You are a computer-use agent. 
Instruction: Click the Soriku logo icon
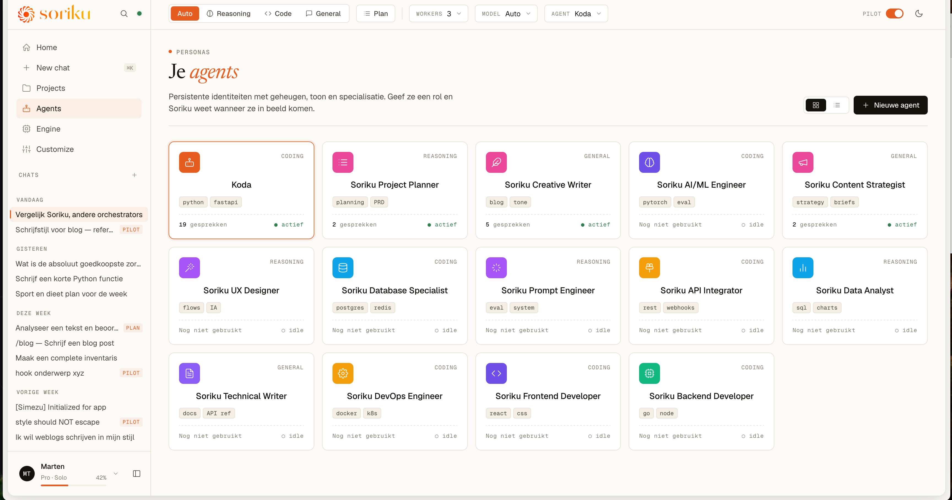26,14
